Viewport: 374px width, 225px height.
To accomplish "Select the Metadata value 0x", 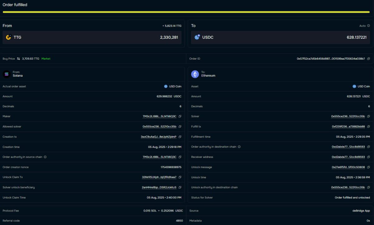I will point(368,221).
